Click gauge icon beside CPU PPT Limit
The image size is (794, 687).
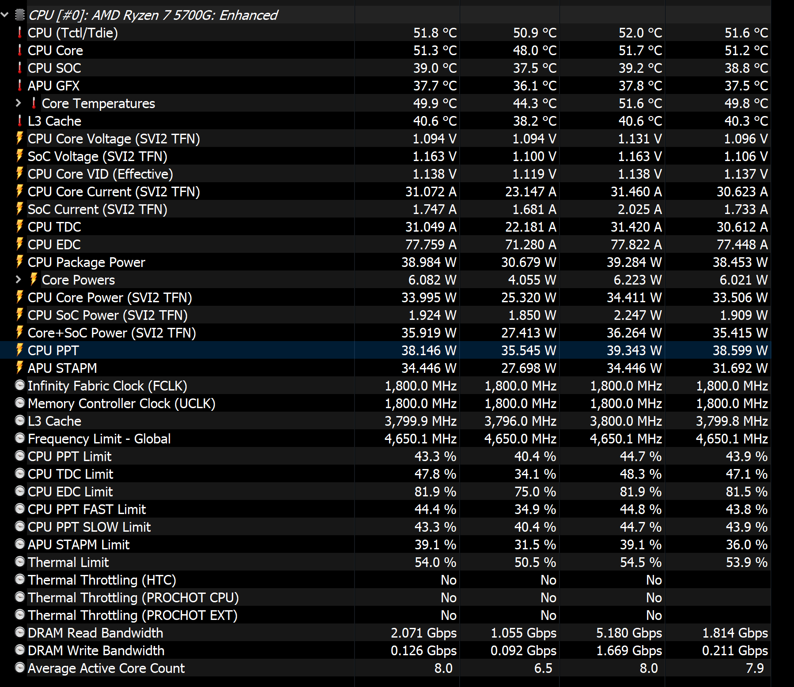[19, 456]
